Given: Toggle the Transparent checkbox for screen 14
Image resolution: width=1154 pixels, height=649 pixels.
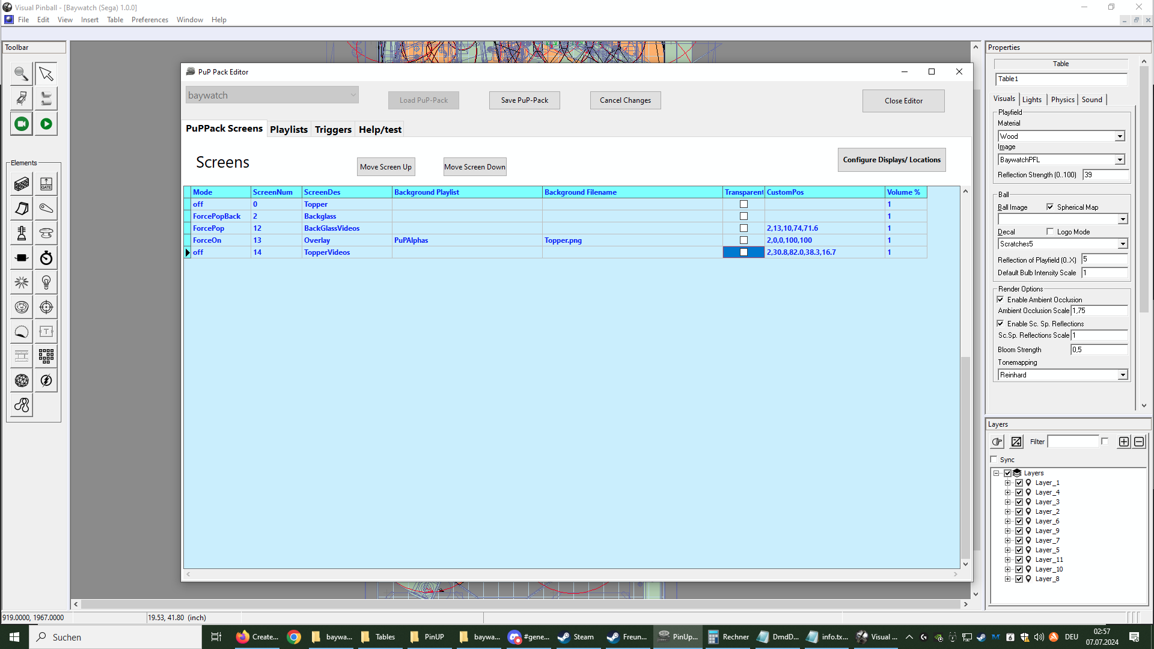Looking at the screenshot, I should 743,252.
